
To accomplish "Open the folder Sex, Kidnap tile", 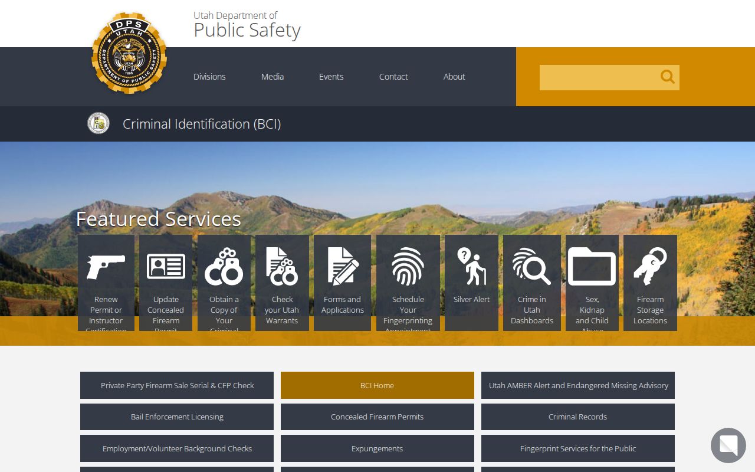I will (592, 283).
